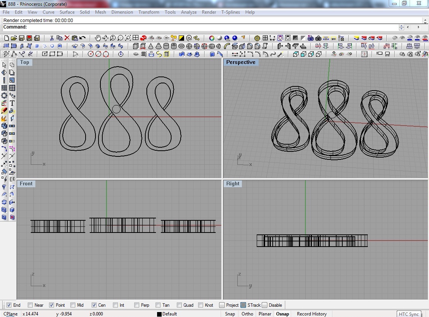Select the Pan hand tool
Image resolution: width=429 pixels, height=317 pixels.
pyautogui.click(x=97, y=38)
